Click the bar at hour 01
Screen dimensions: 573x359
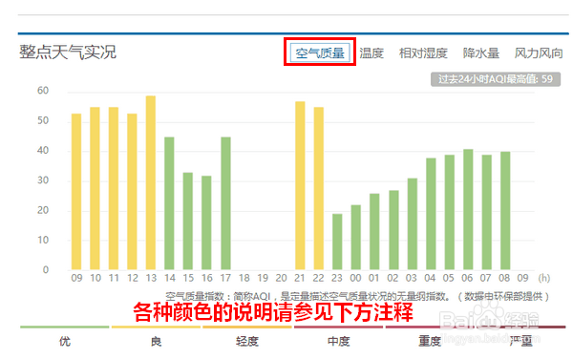374,232
